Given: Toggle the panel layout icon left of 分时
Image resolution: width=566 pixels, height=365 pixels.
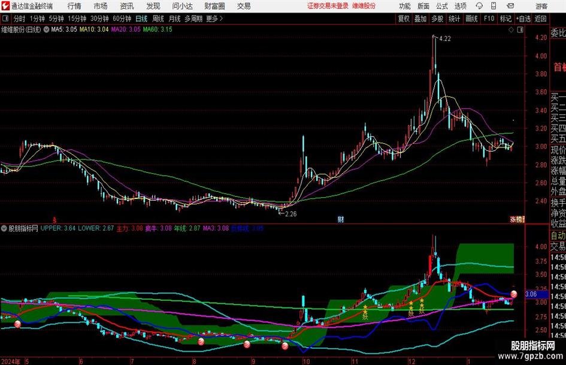Looking at the screenshot, I should 5,19.
